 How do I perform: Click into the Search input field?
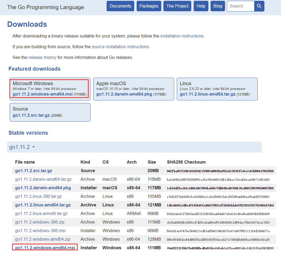click(x=241, y=6)
